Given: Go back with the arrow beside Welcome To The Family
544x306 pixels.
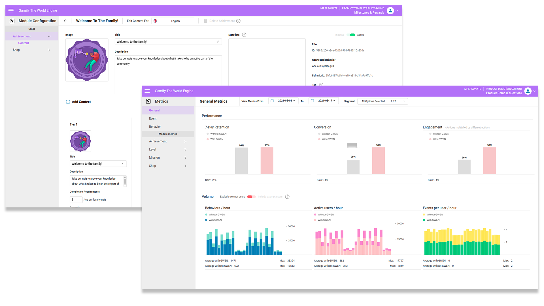Looking at the screenshot, I should click(65, 21).
